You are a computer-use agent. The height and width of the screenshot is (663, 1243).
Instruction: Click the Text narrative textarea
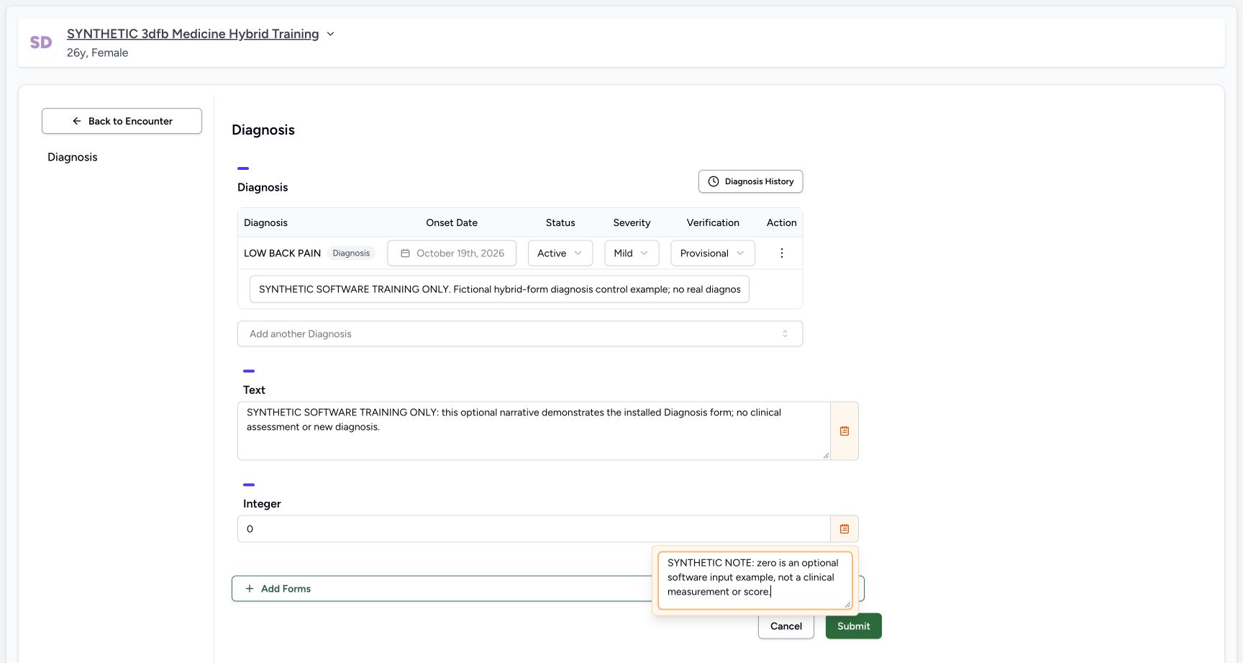pyautogui.click(x=534, y=430)
